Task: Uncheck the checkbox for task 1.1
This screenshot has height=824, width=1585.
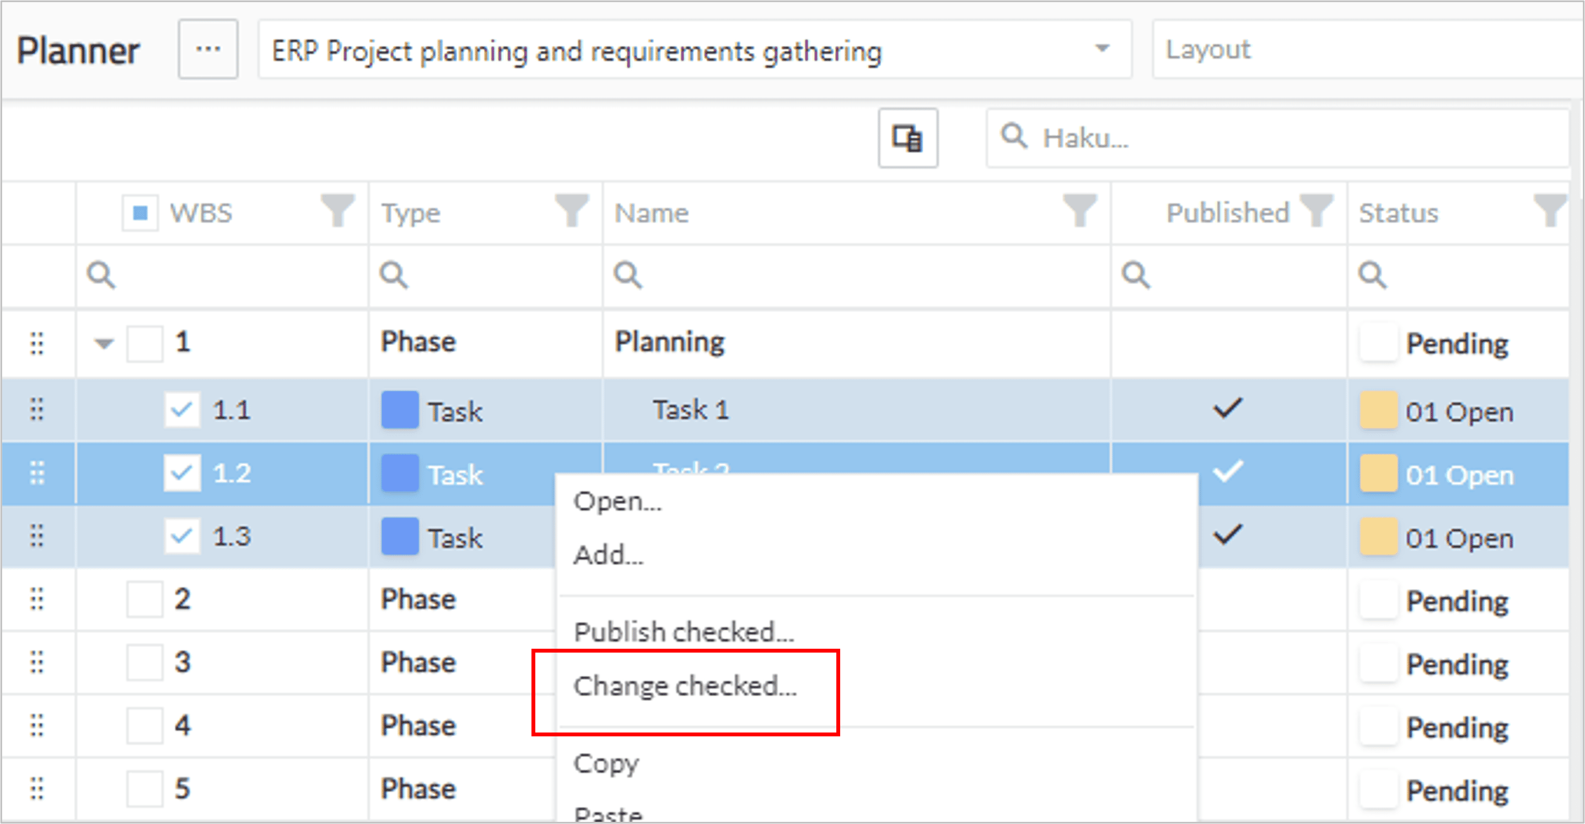Action: [x=181, y=409]
